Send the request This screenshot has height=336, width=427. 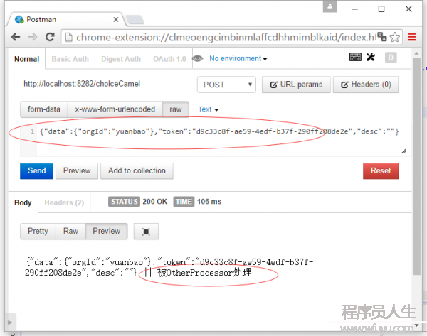click(x=36, y=170)
